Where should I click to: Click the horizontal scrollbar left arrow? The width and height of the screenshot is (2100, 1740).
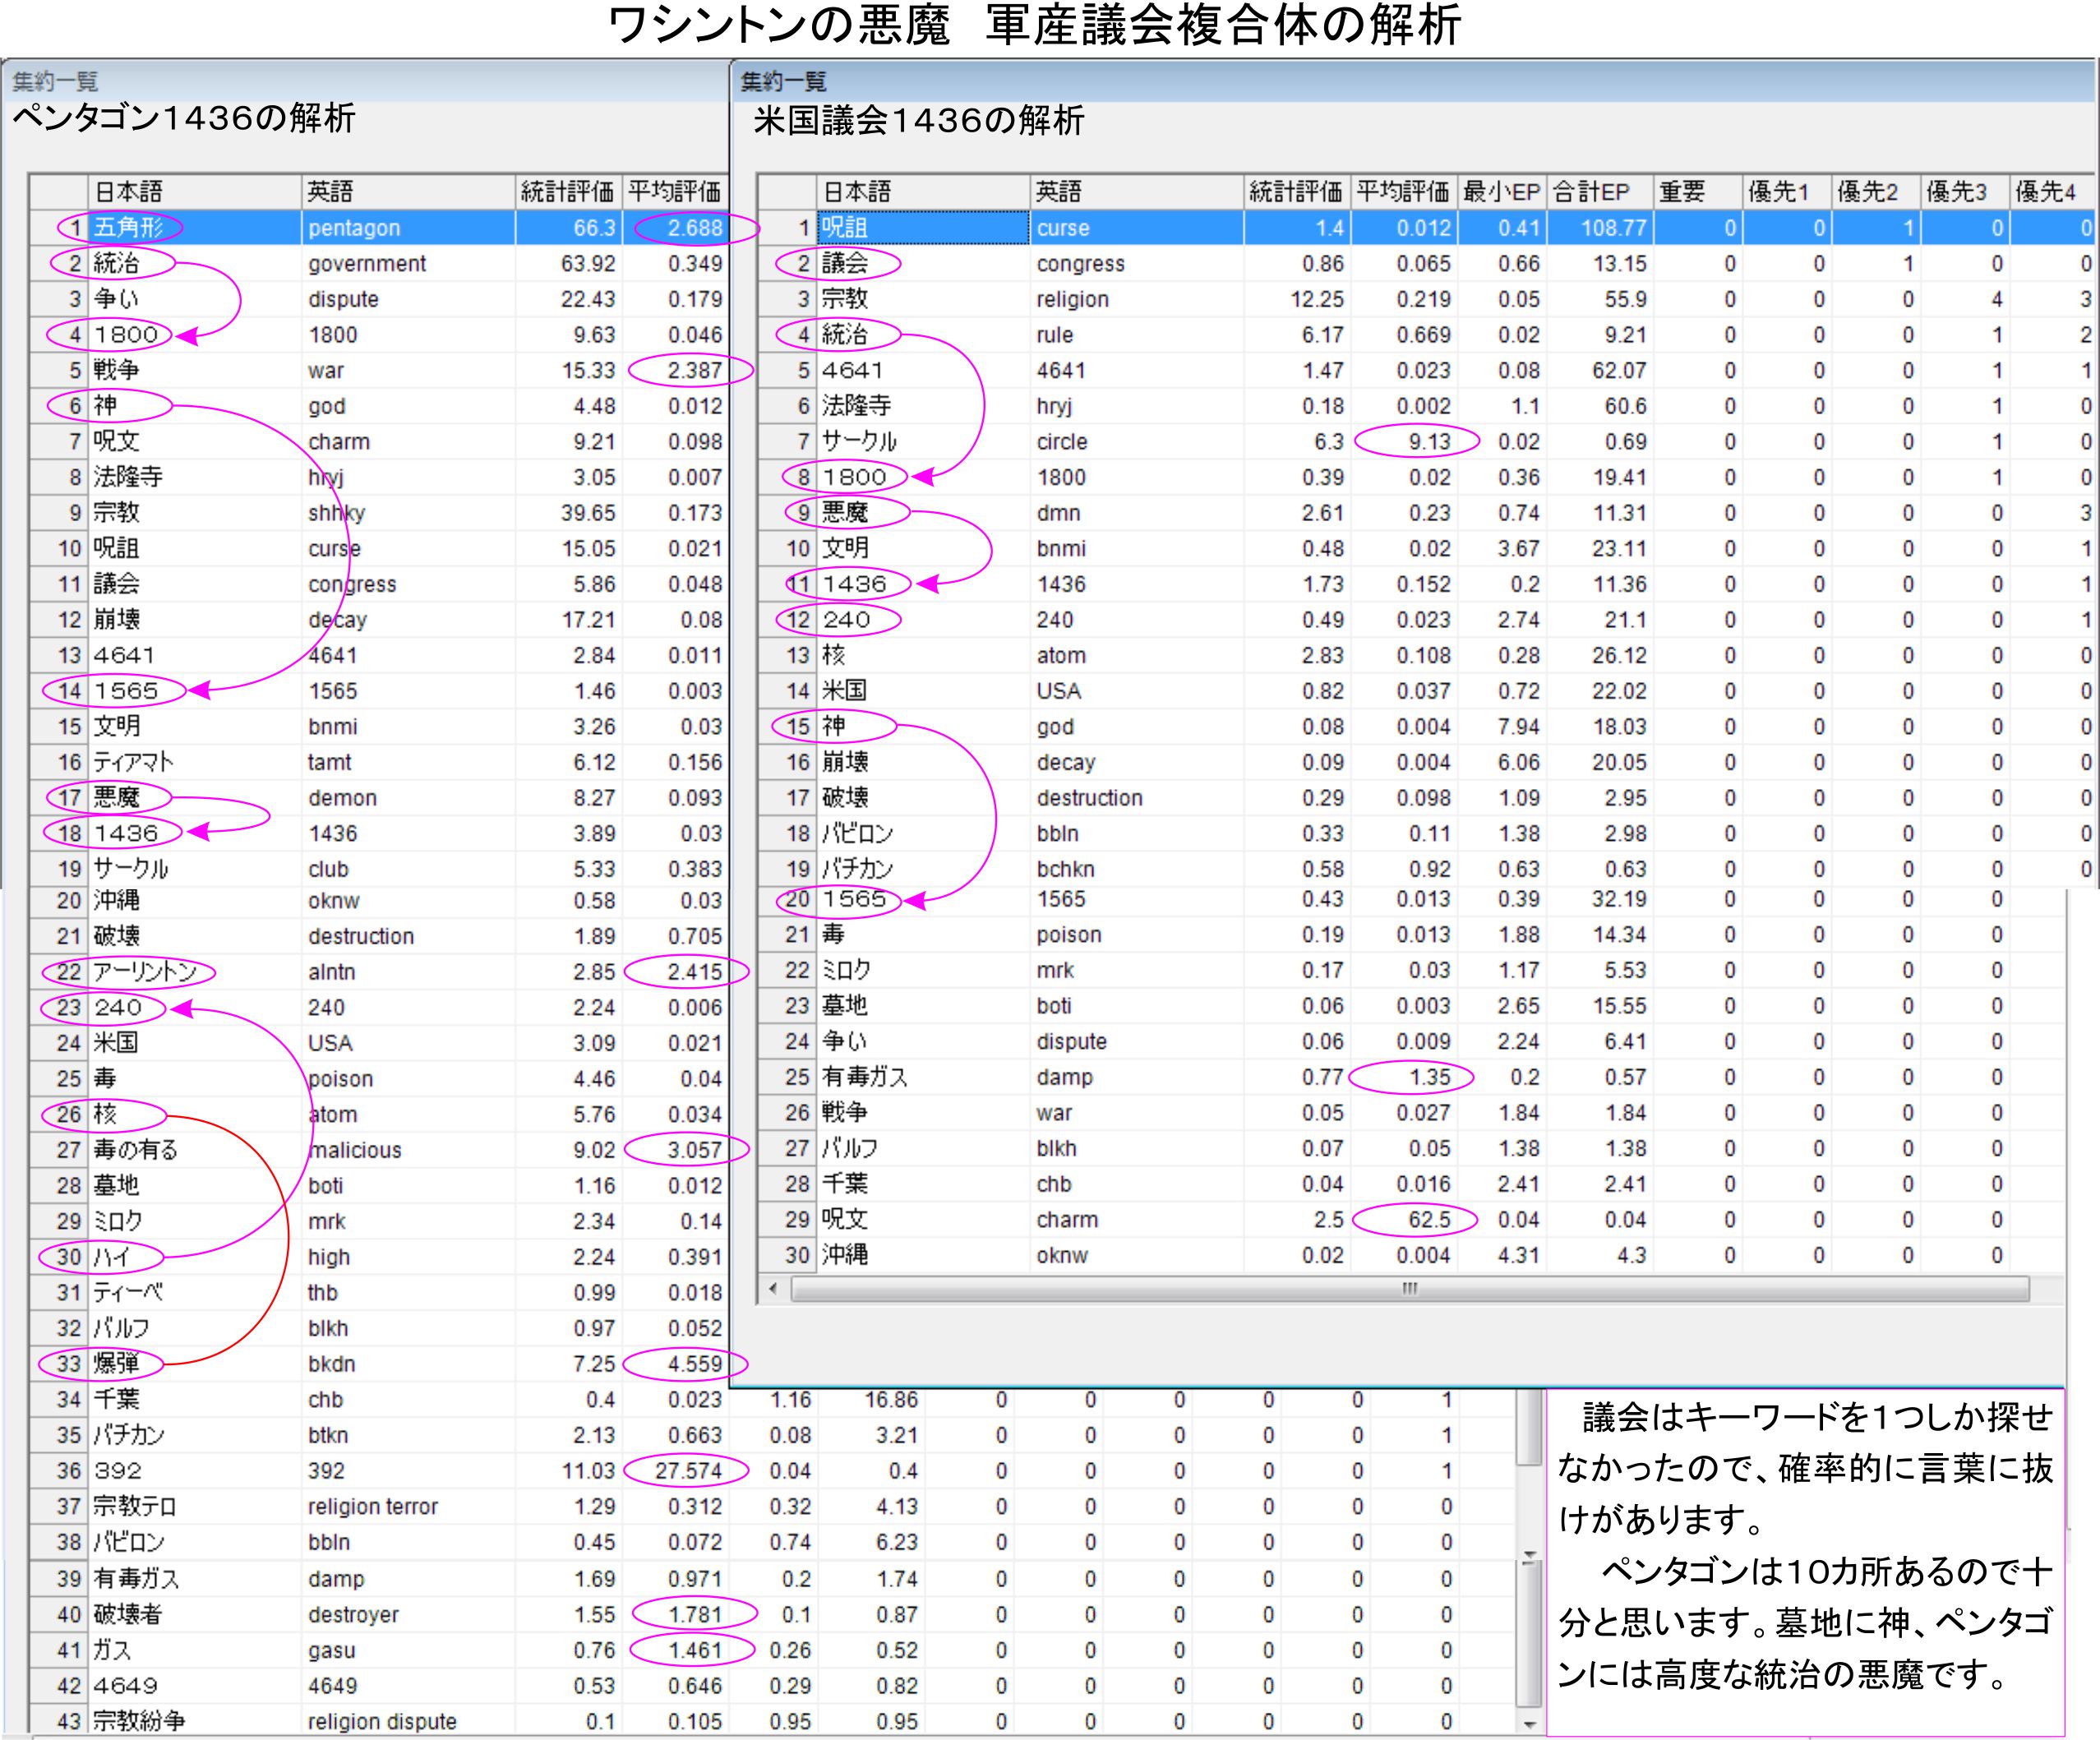773,1289
